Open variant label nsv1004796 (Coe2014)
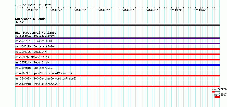Viewport: 227px width, 107px height. (x=31, y=52)
